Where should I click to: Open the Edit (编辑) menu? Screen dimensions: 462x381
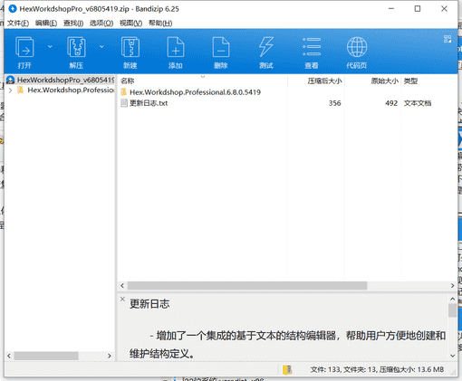click(x=46, y=24)
